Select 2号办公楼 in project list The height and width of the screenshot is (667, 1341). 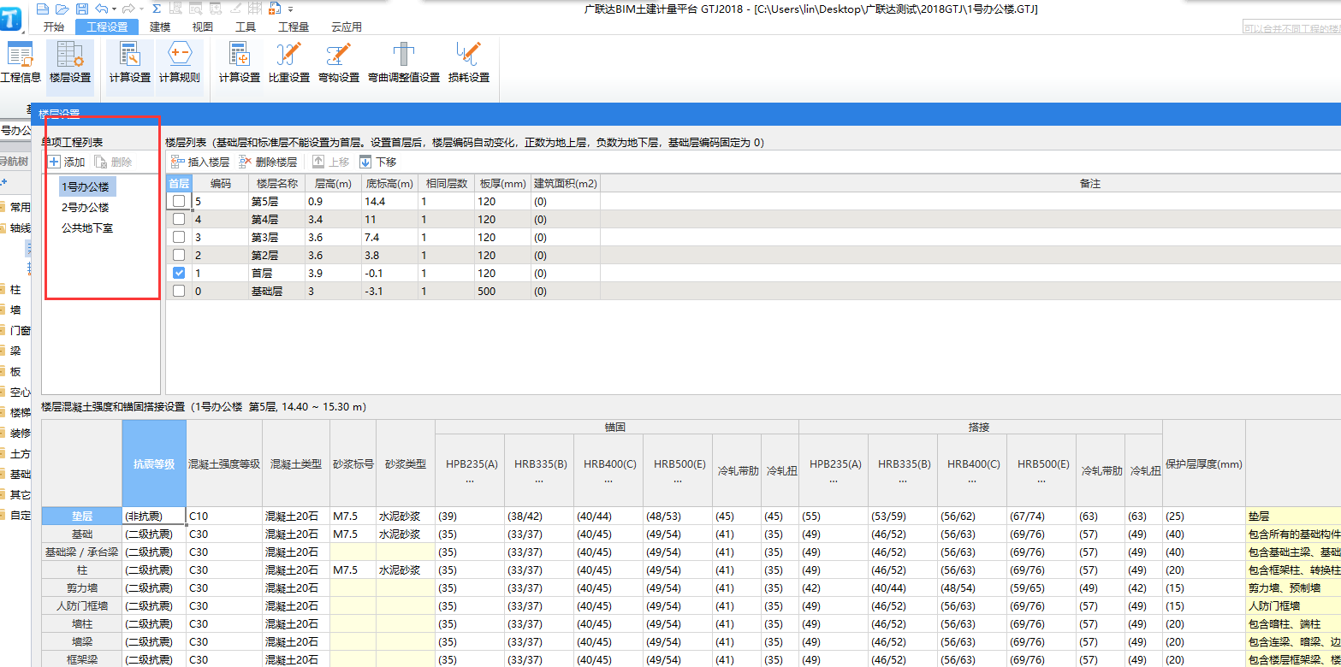pos(85,207)
